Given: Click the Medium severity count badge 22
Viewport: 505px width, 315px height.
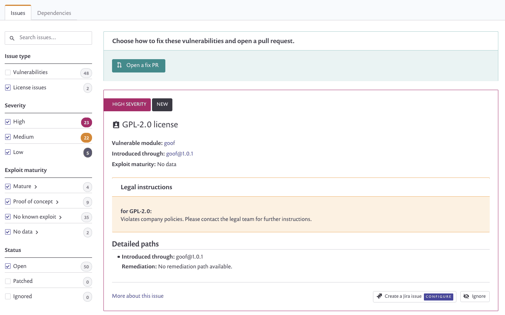Looking at the screenshot, I should 87,138.
